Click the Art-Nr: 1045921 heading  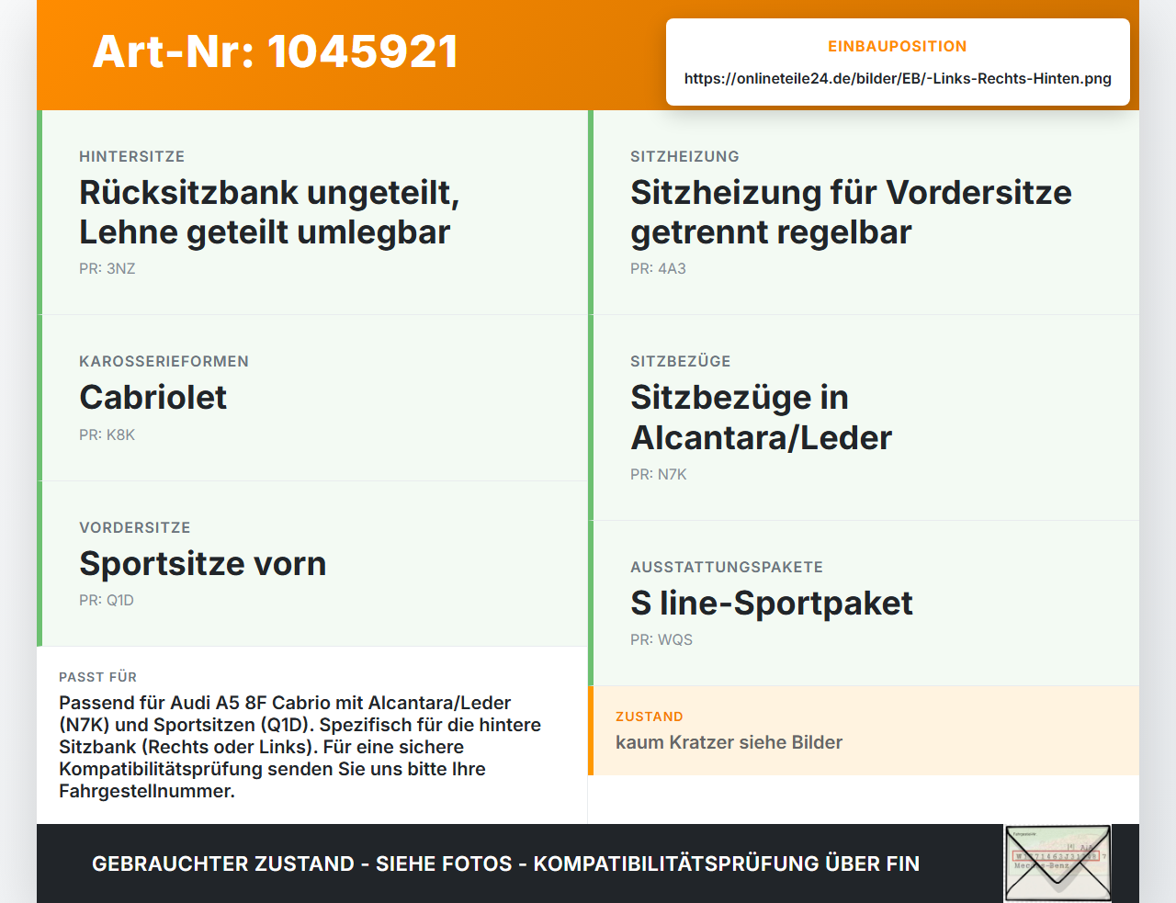tap(276, 51)
